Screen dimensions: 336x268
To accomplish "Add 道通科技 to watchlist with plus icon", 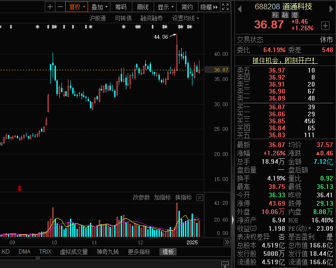I will point(325,25).
